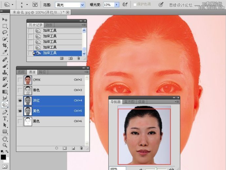The height and width of the screenshot is (170, 226).
Task: Create new snapshot in the History panel
Action: (x=70, y=58)
